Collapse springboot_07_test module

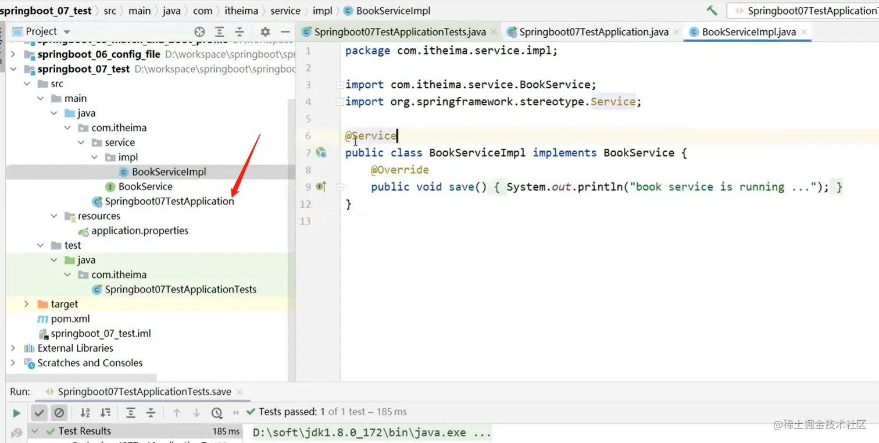pyautogui.click(x=13, y=69)
